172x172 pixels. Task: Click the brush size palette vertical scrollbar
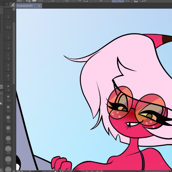click(14, 53)
